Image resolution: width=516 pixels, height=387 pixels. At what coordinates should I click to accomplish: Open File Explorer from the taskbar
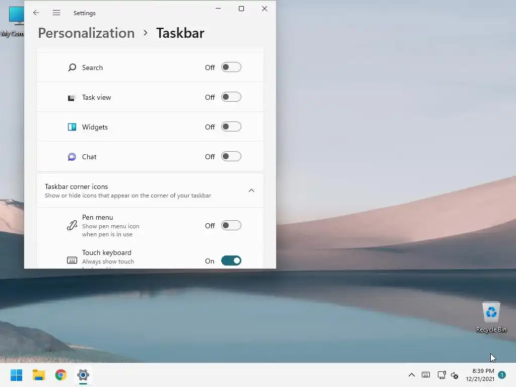coord(38,375)
